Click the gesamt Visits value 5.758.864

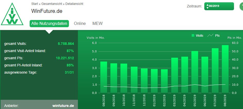[x=66, y=44]
